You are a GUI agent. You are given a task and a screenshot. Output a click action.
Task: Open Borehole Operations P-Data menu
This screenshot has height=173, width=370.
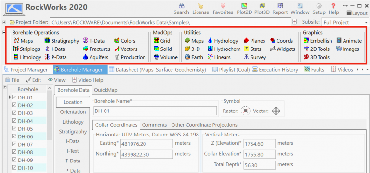[55, 57]
